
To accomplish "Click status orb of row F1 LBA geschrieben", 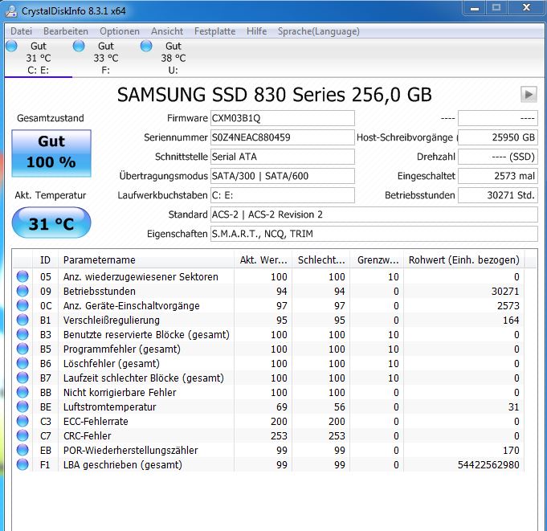I will pyautogui.click(x=22, y=464).
